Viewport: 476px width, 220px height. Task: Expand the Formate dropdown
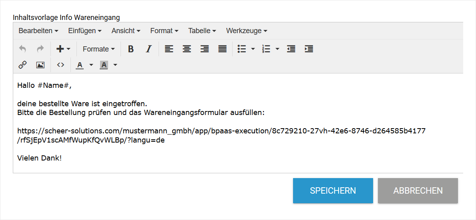[98, 49]
